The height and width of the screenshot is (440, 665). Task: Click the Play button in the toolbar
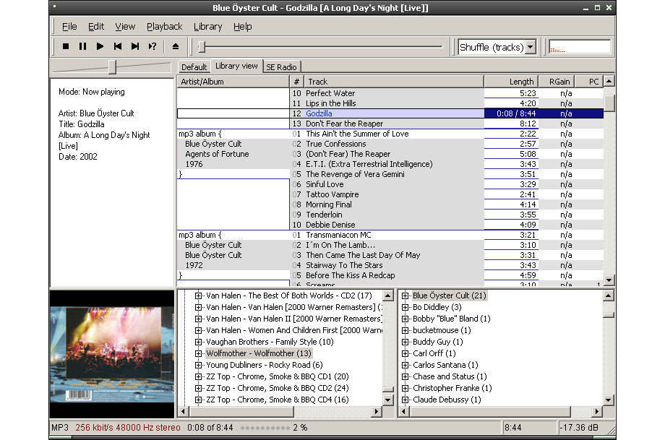(100, 47)
